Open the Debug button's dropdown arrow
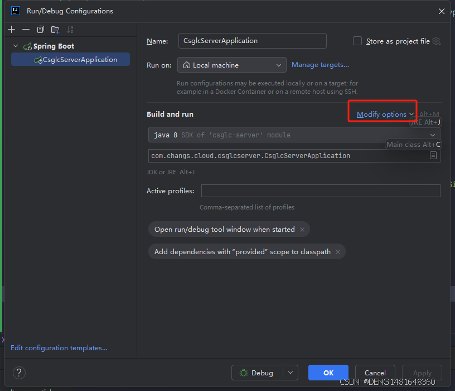The height and width of the screenshot is (391, 455). (290, 373)
